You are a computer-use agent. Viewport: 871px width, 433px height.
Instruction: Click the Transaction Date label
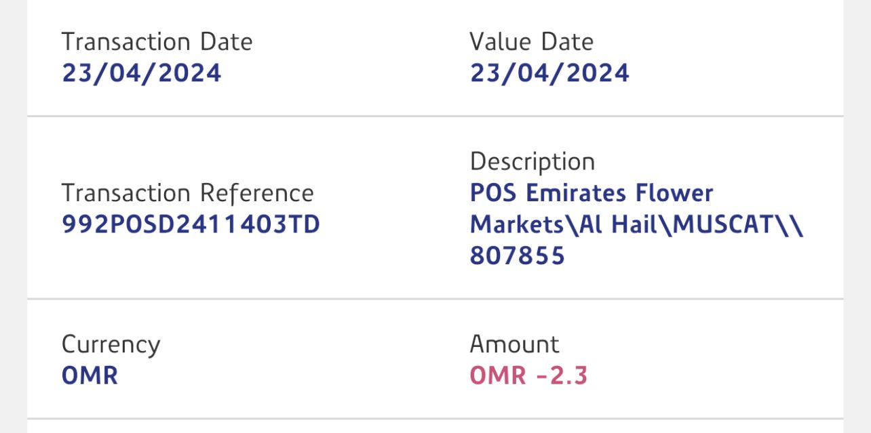coord(157,42)
